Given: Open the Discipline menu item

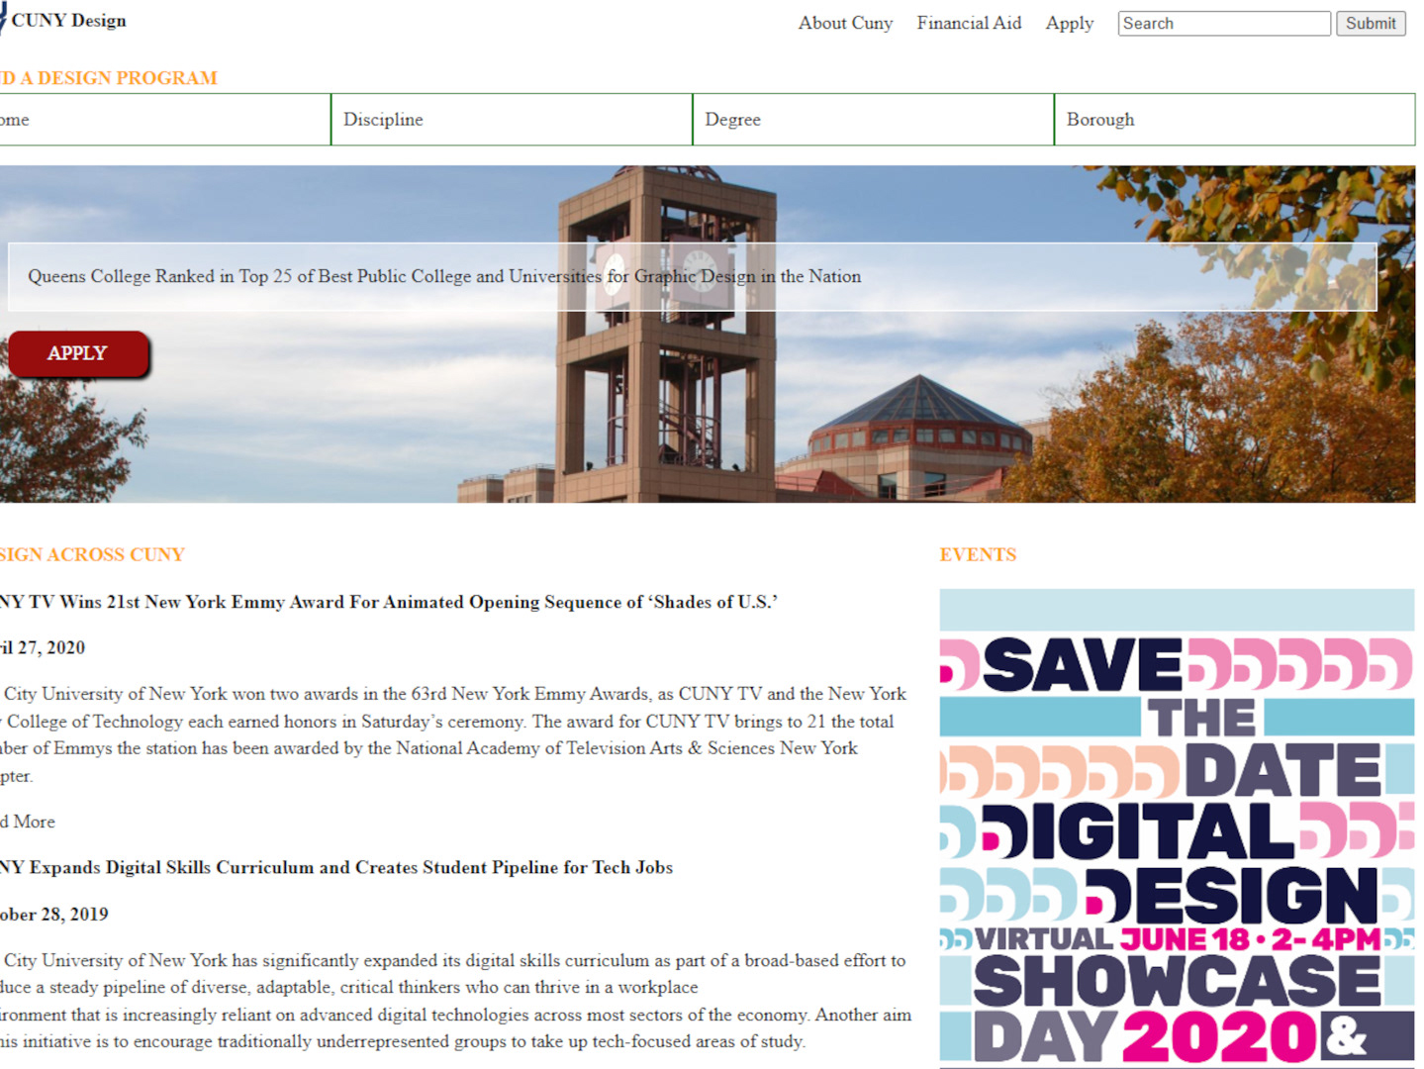Looking at the screenshot, I should click(x=512, y=120).
